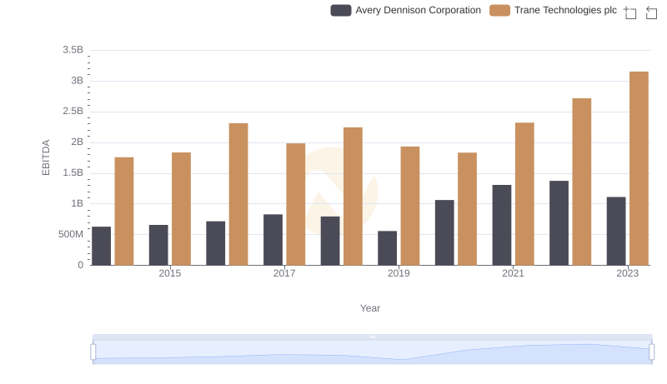Select the 2016 Avery Dennison bar

pos(216,243)
